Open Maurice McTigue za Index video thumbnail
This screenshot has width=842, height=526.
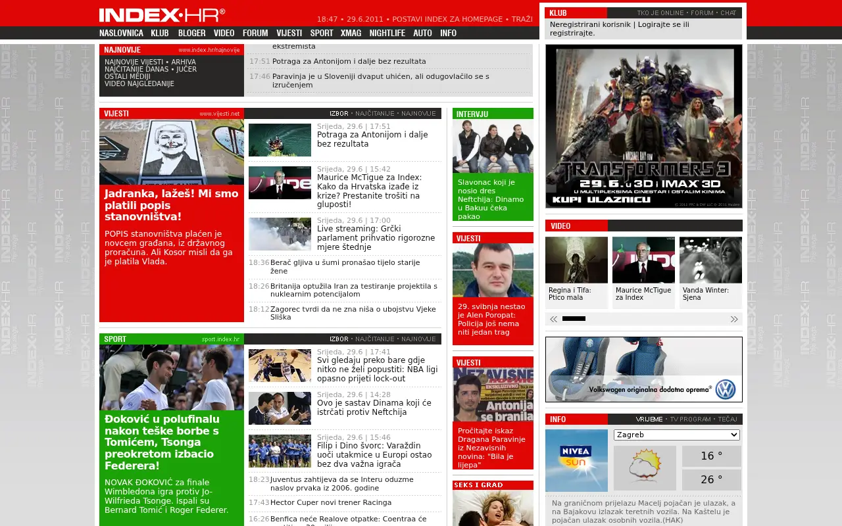tap(643, 260)
